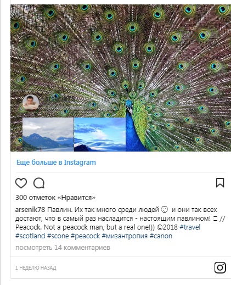Click the arsenik78 profile avatar

[31, 103]
